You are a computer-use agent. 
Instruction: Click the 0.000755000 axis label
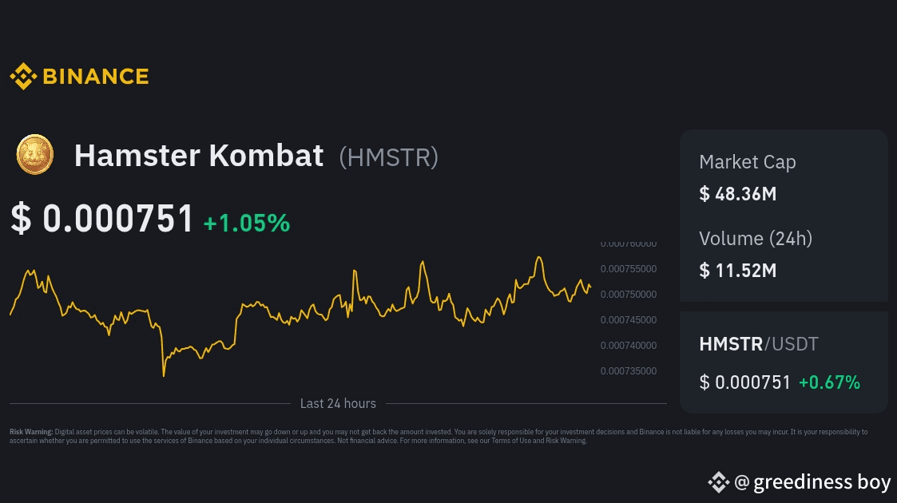point(629,268)
